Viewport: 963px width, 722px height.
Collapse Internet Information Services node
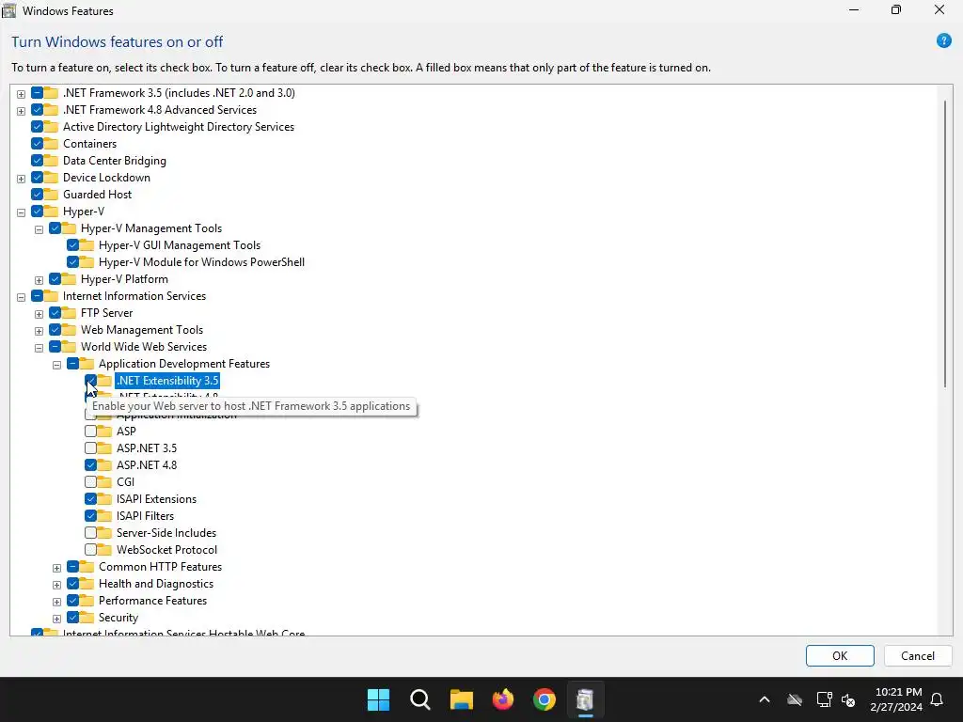click(x=21, y=297)
